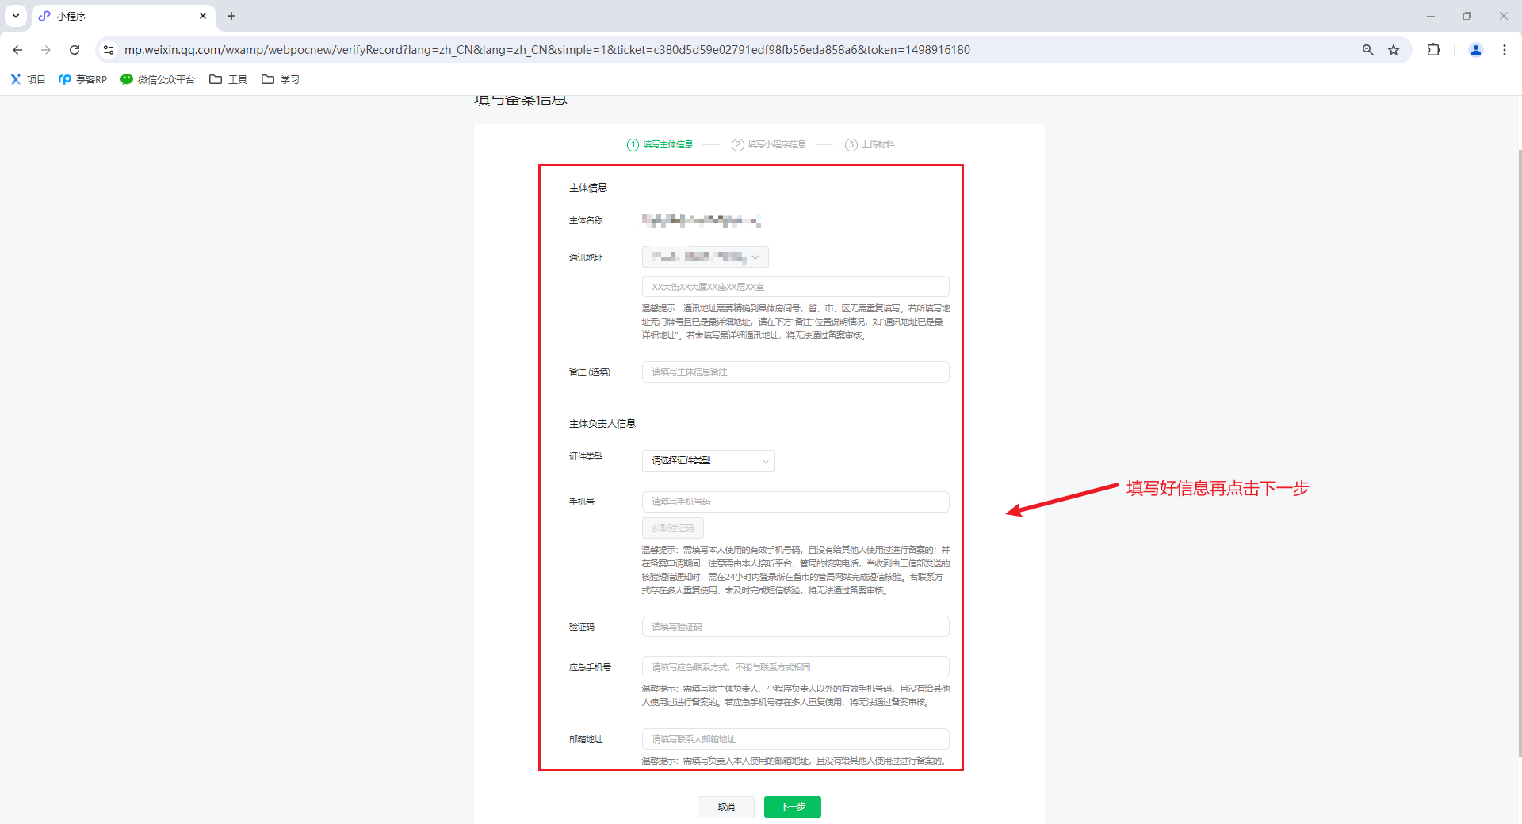This screenshot has width=1522, height=824.
Task: Click the 验证码 input field
Action: click(795, 627)
